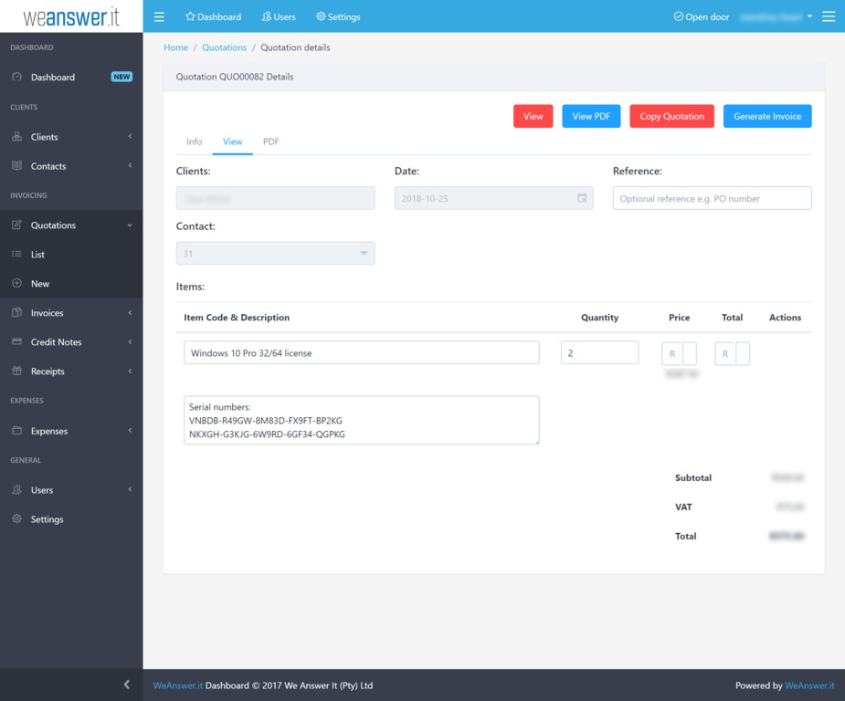This screenshot has width=845, height=701.
Task: Toggle the hamburger menu in top bar
Action: click(x=159, y=16)
